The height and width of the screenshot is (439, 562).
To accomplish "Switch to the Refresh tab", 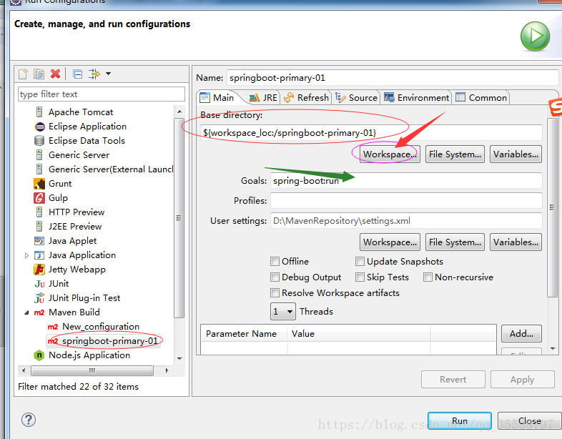I will pos(306,97).
